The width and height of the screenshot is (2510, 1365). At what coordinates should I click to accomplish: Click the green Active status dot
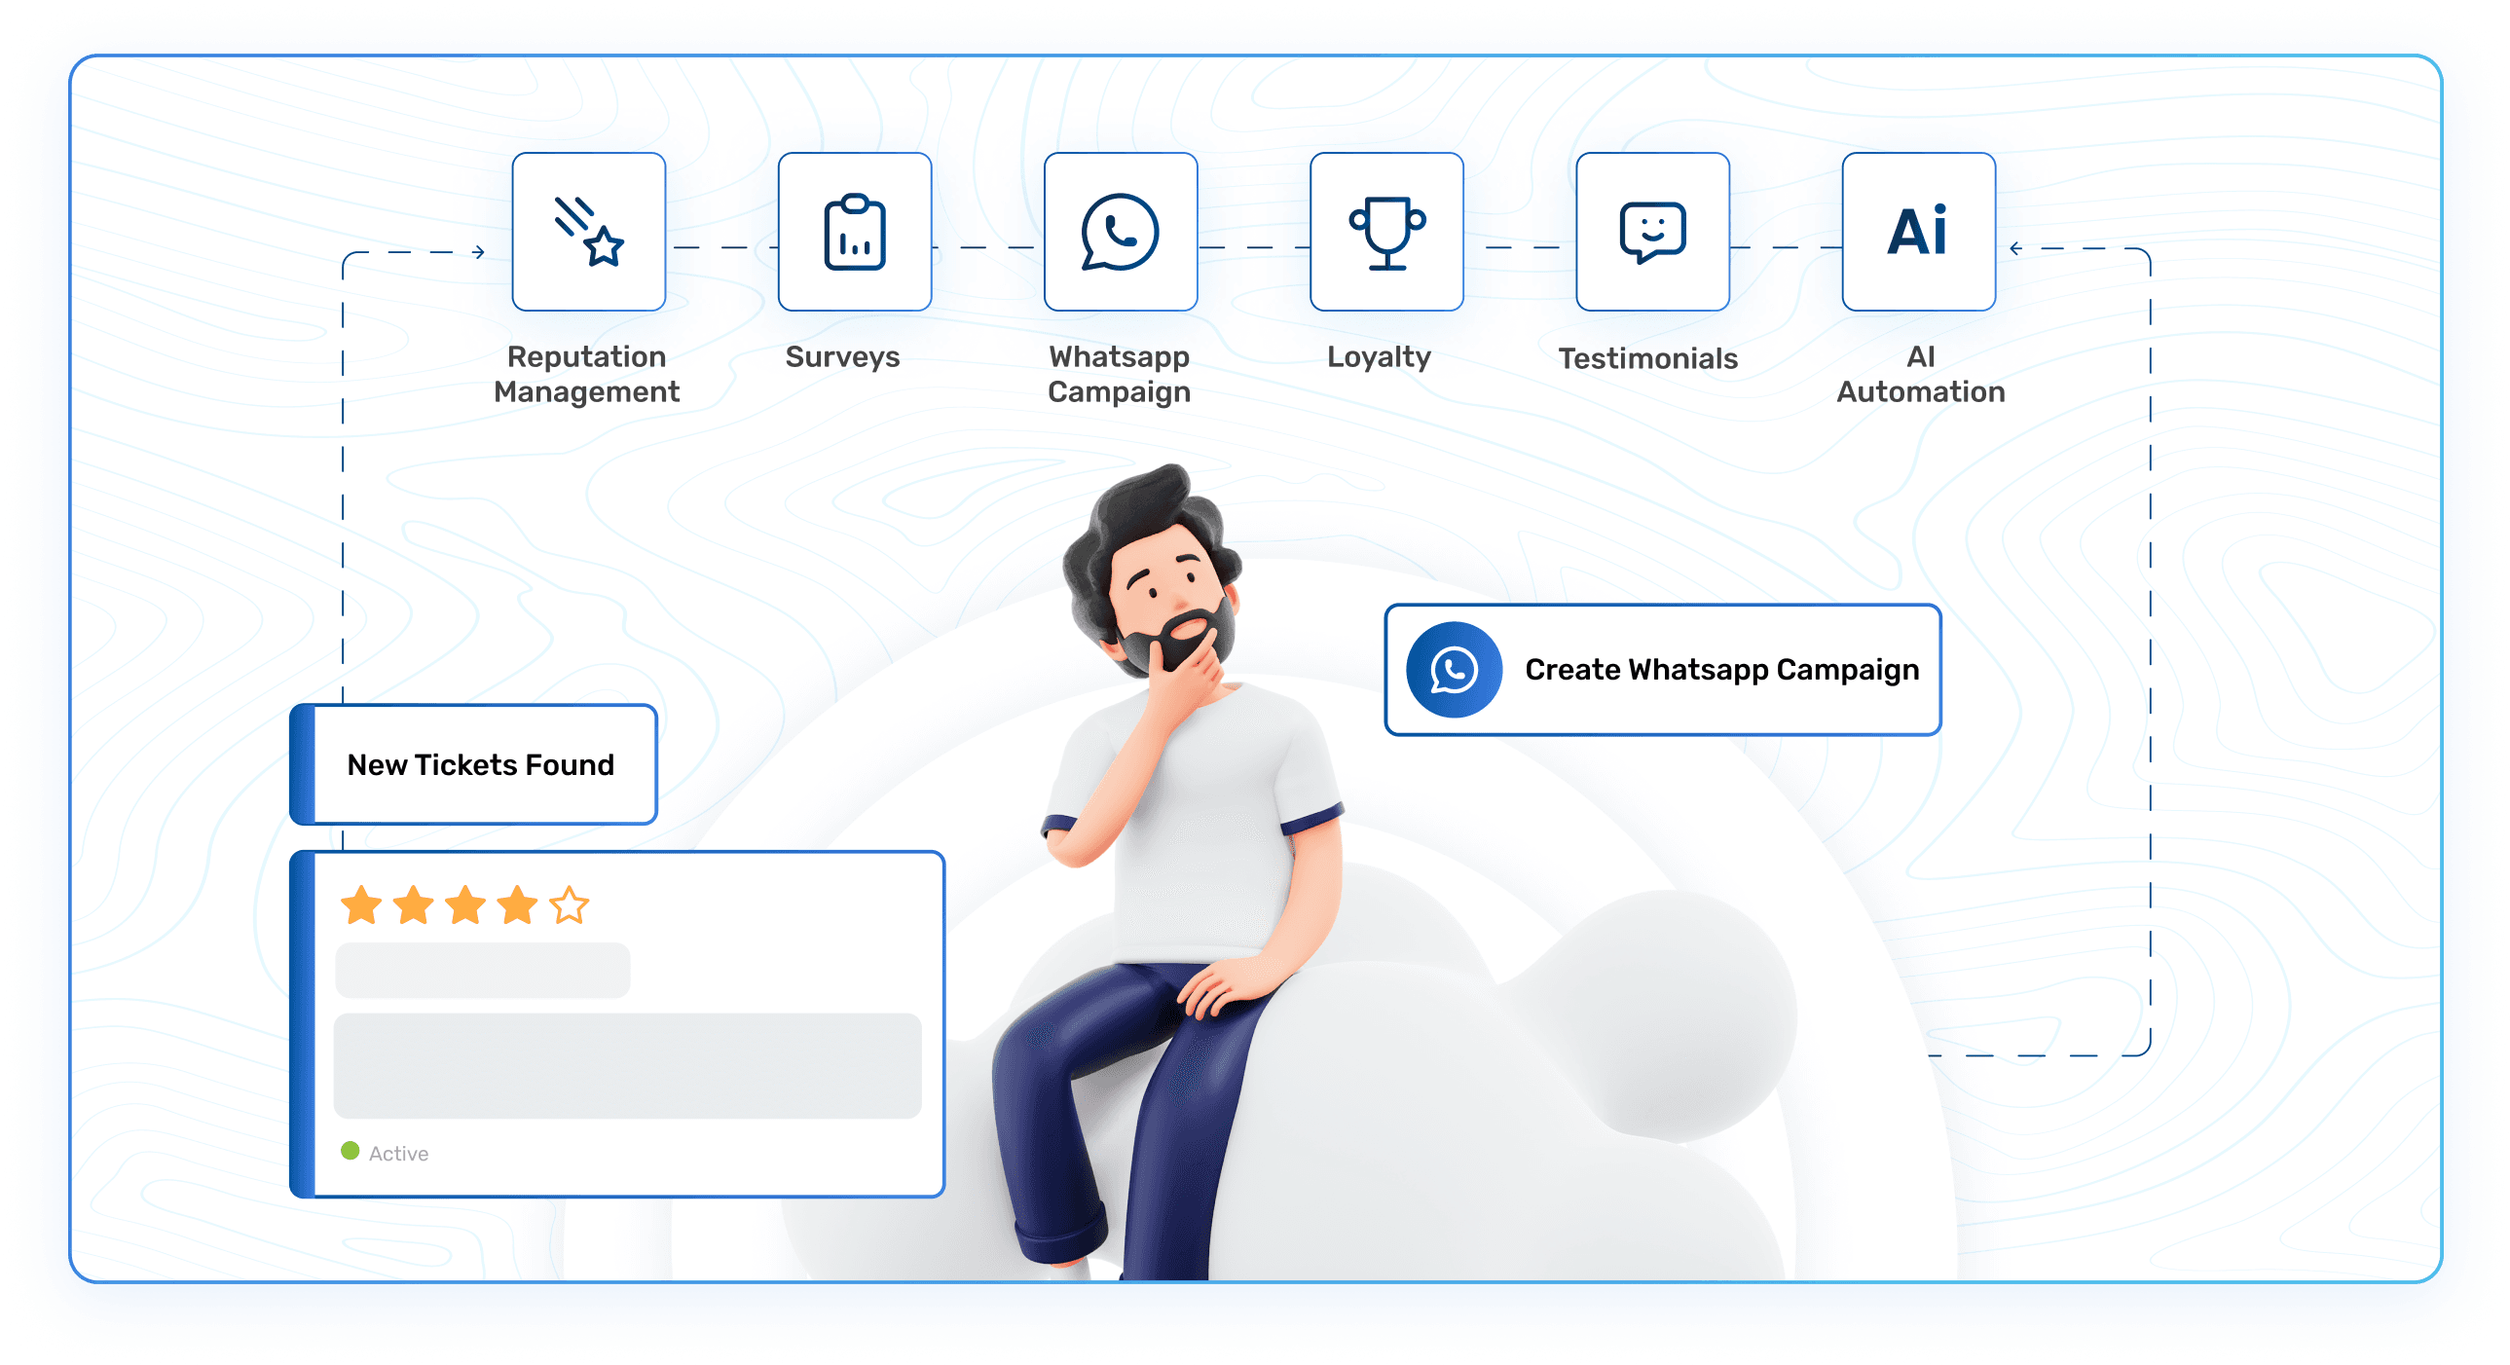click(x=351, y=1151)
